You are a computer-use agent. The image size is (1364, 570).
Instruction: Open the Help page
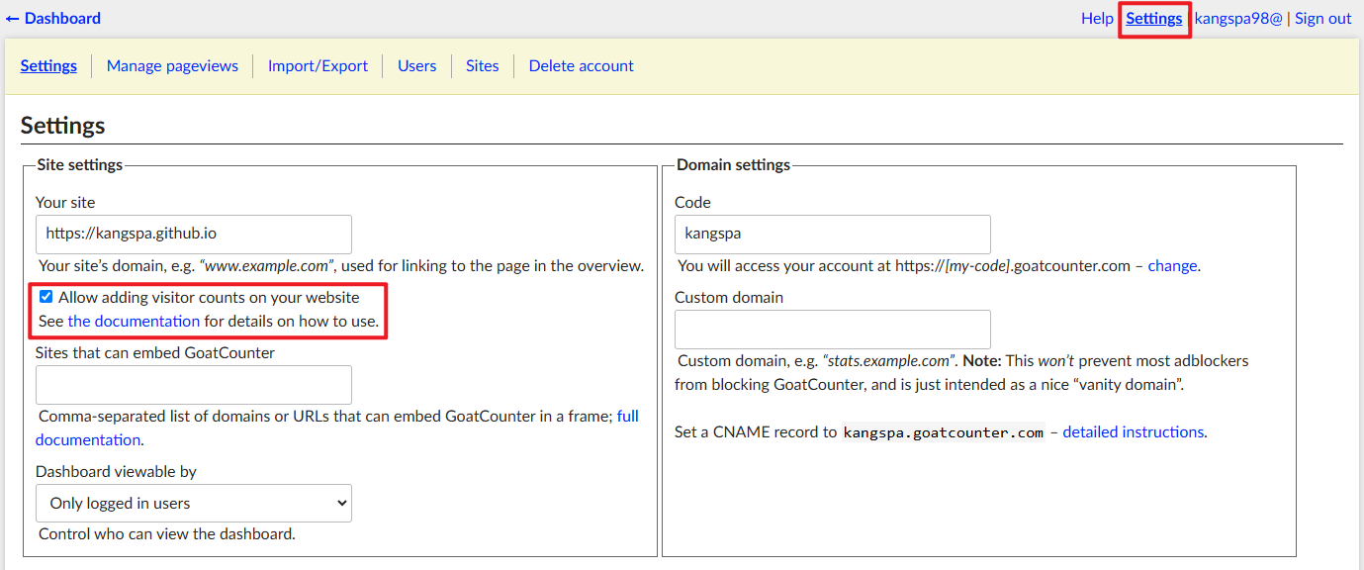click(x=1097, y=18)
